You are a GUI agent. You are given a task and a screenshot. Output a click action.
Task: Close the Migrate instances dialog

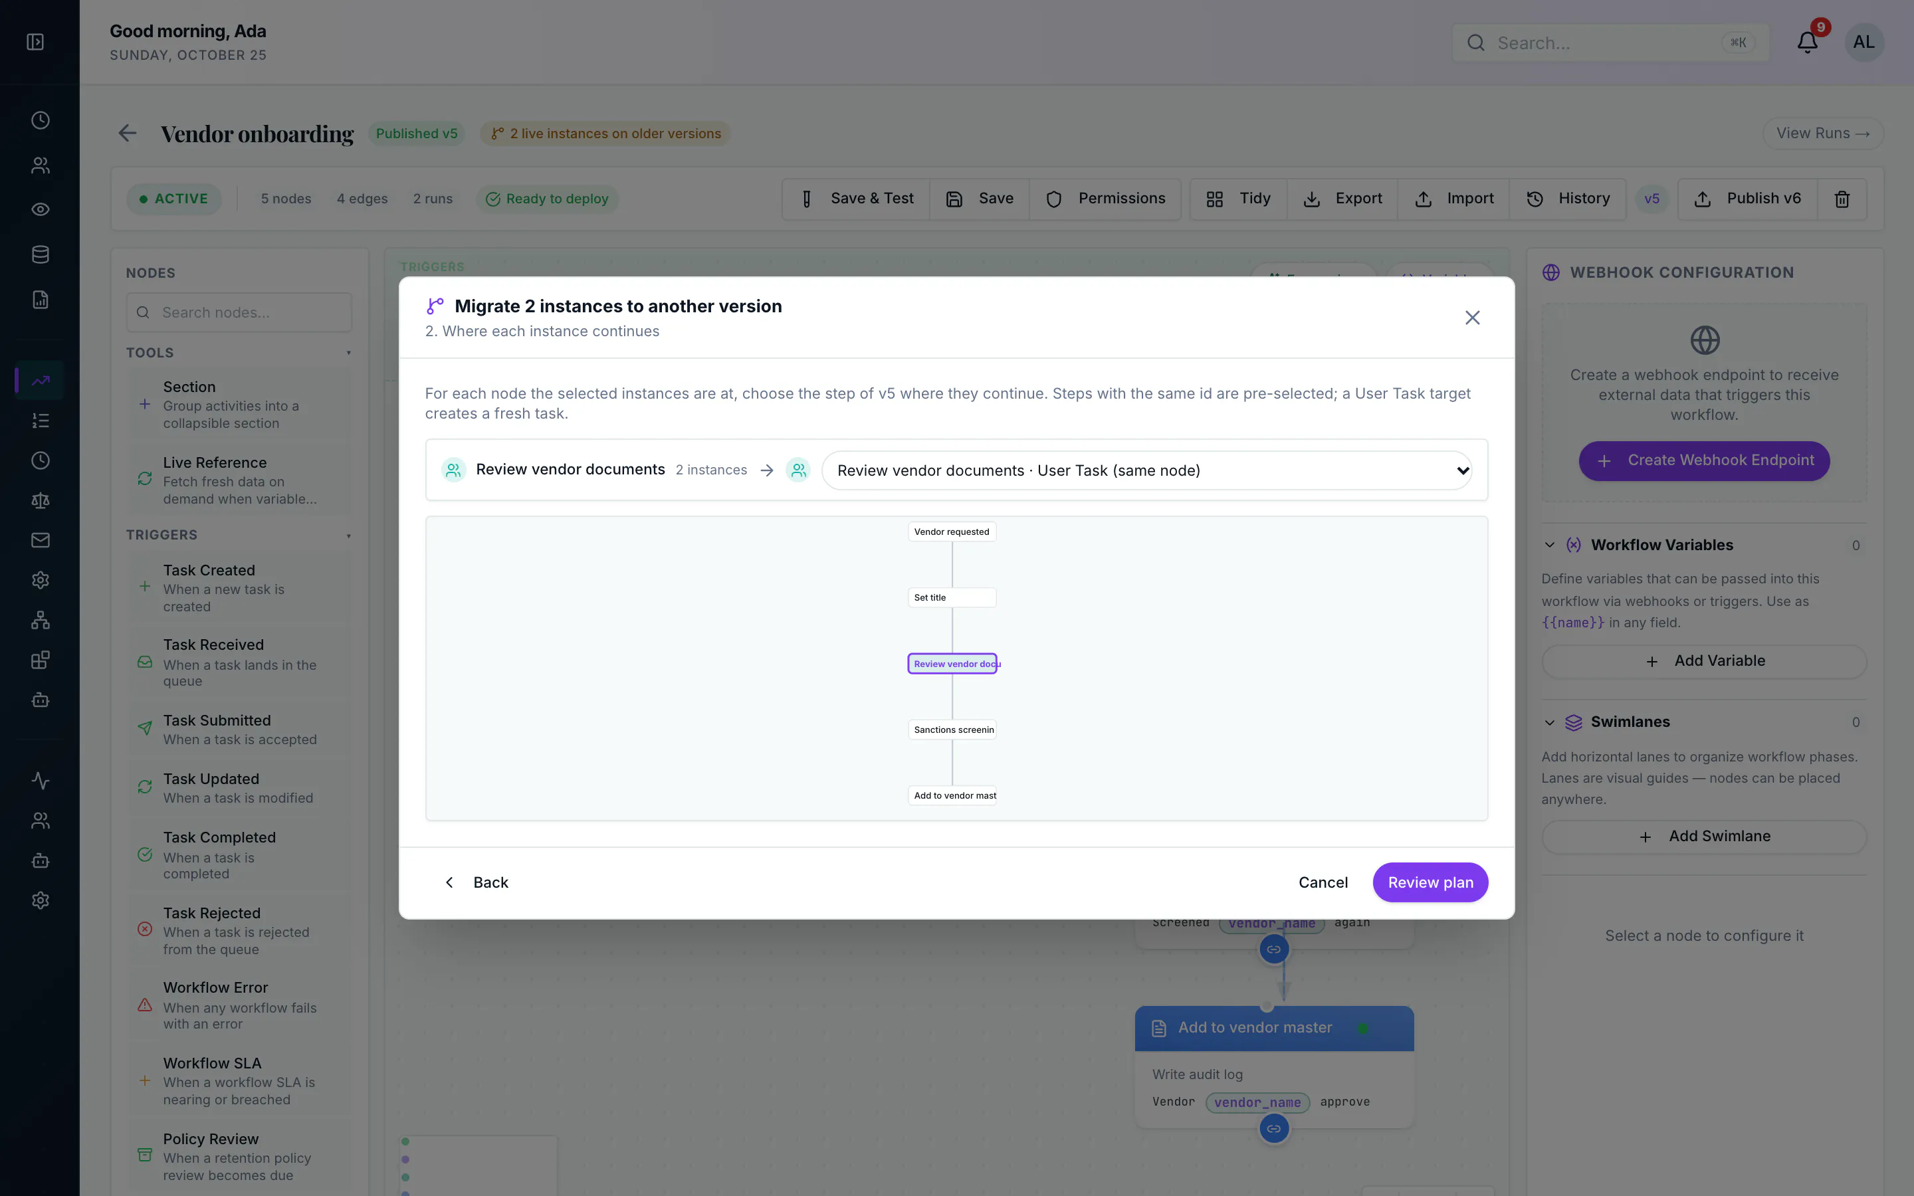(x=1472, y=317)
